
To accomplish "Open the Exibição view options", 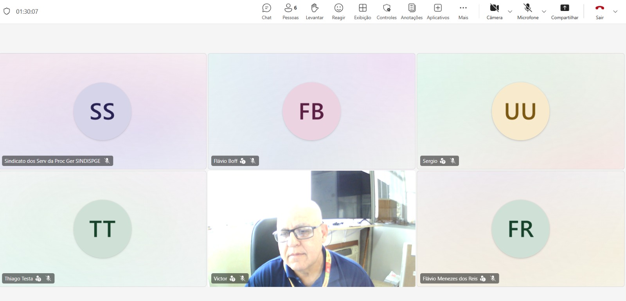I will pyautogui.click(x=362, y=11).
